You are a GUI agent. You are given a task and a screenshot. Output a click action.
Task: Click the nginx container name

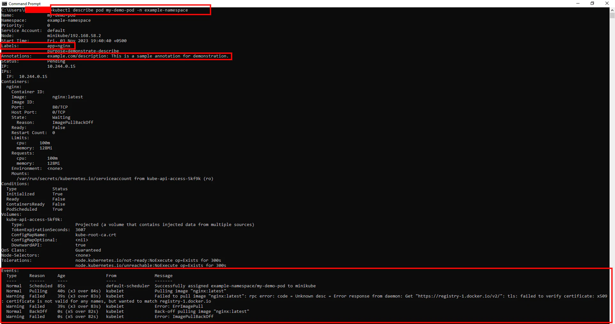[13, 87]
